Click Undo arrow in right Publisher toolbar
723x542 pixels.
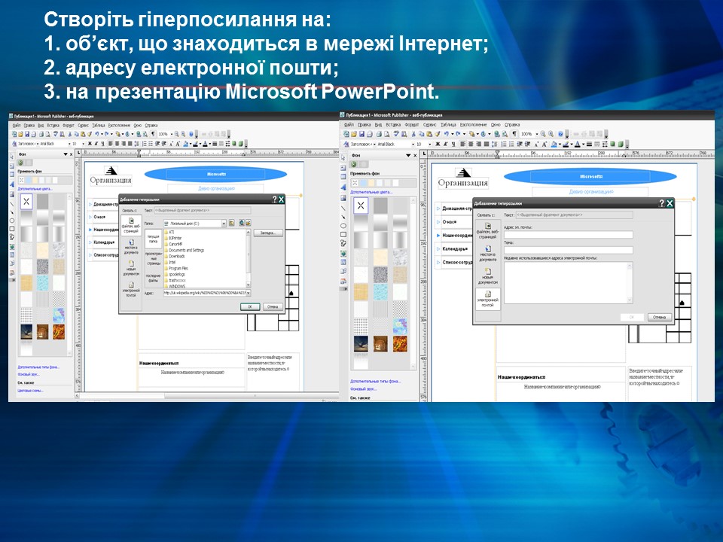pyautogui.click(x=446, y=134)
